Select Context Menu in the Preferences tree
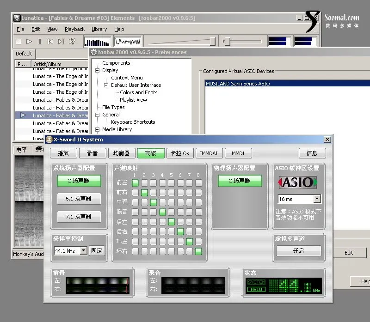Image resolution: width=370 pixels, height=322 pixels. coord(127,78)
